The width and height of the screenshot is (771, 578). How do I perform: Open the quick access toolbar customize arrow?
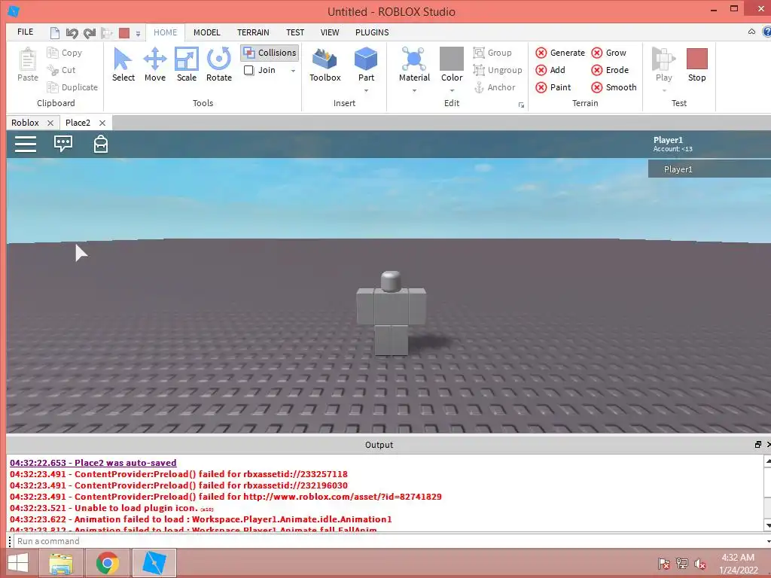tap(138, 33)
